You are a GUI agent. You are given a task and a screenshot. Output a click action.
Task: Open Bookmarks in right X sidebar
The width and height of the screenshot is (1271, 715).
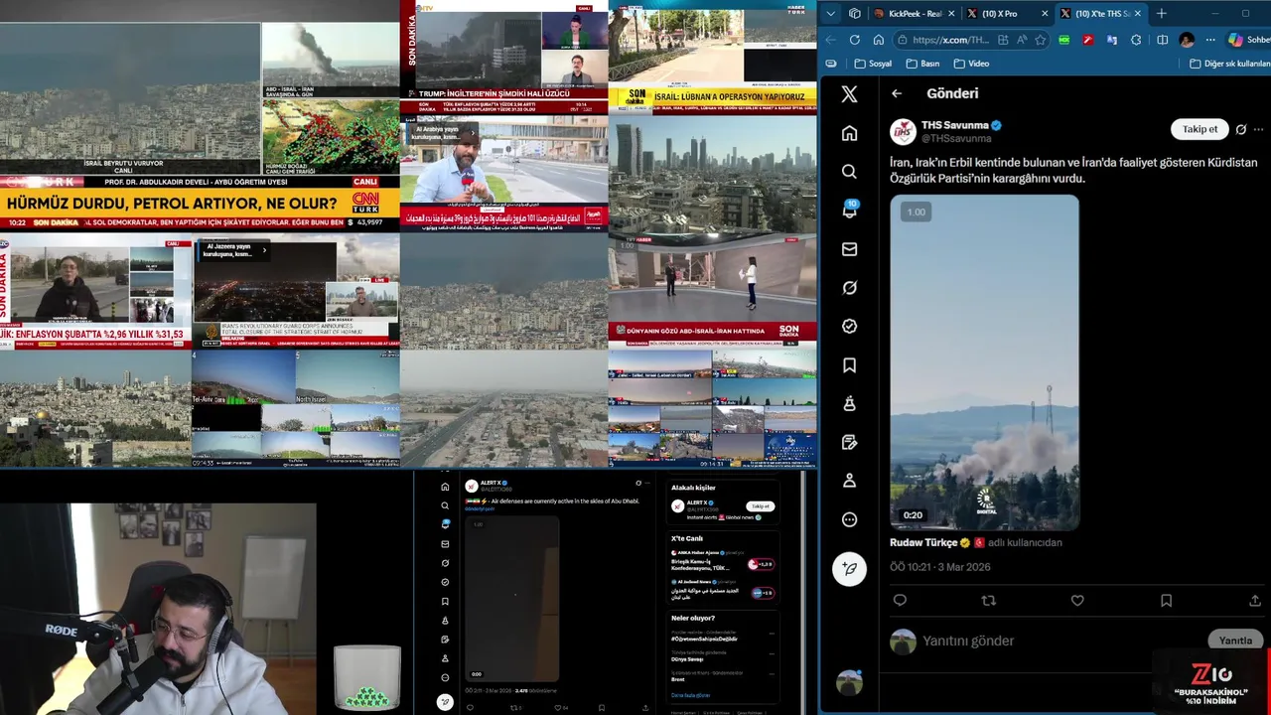(x=849, y=365)
